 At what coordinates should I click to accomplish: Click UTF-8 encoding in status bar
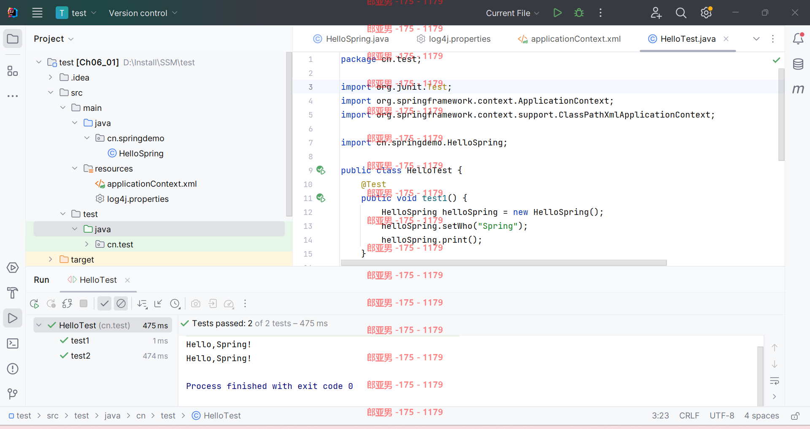pyautogui.click(x=722, y=416)
